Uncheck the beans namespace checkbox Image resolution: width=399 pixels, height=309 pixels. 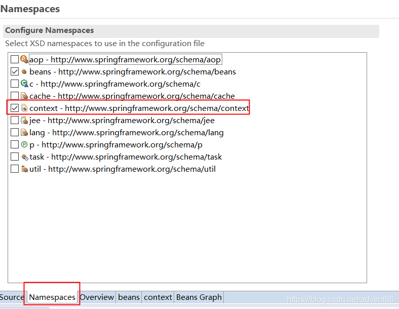(15, 71)
